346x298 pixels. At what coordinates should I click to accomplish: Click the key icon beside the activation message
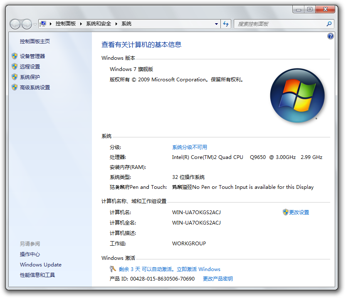click(113, 269)
